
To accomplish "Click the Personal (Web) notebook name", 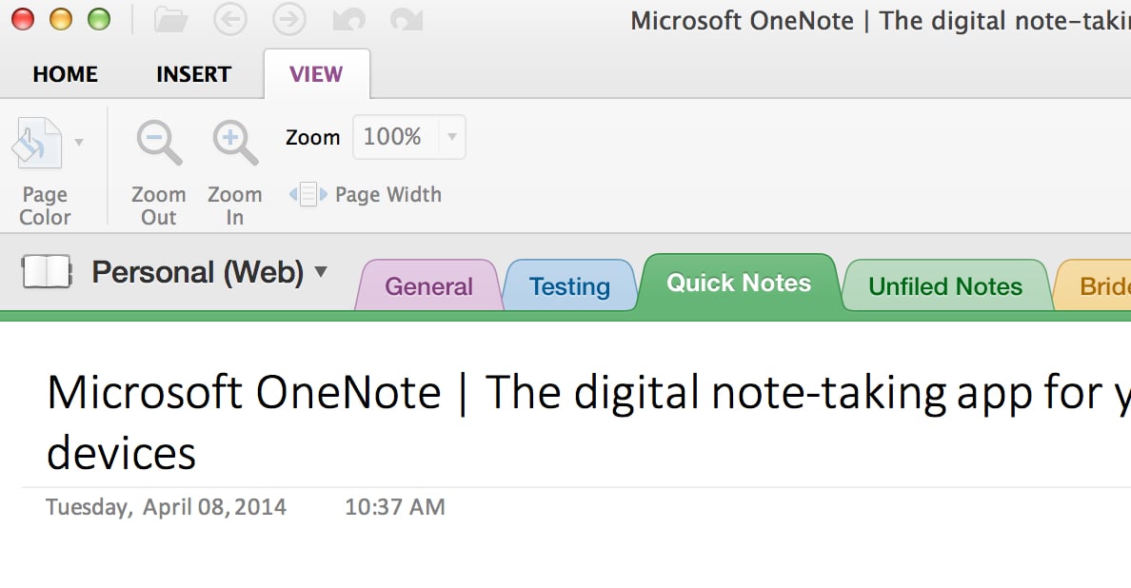I will coord(198,272).
